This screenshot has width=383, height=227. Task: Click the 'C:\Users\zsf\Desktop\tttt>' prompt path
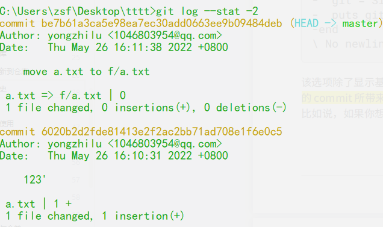78,11
